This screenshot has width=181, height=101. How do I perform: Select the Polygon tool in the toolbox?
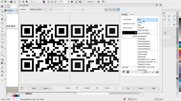(2, 42)
